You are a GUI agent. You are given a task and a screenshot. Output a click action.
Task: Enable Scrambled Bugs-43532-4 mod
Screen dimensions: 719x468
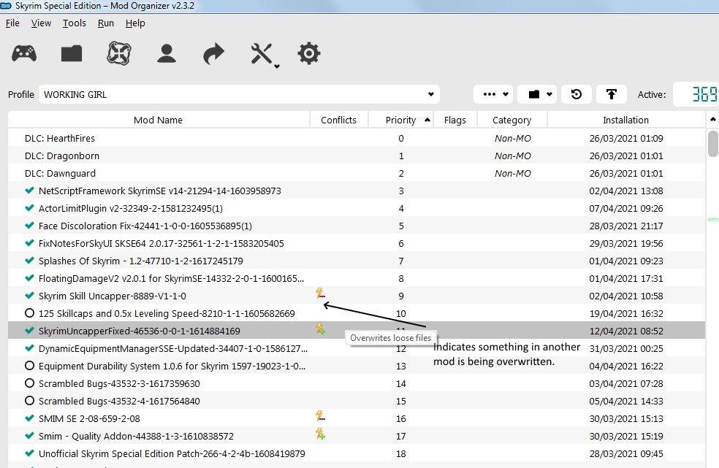(x=29, y=401)
